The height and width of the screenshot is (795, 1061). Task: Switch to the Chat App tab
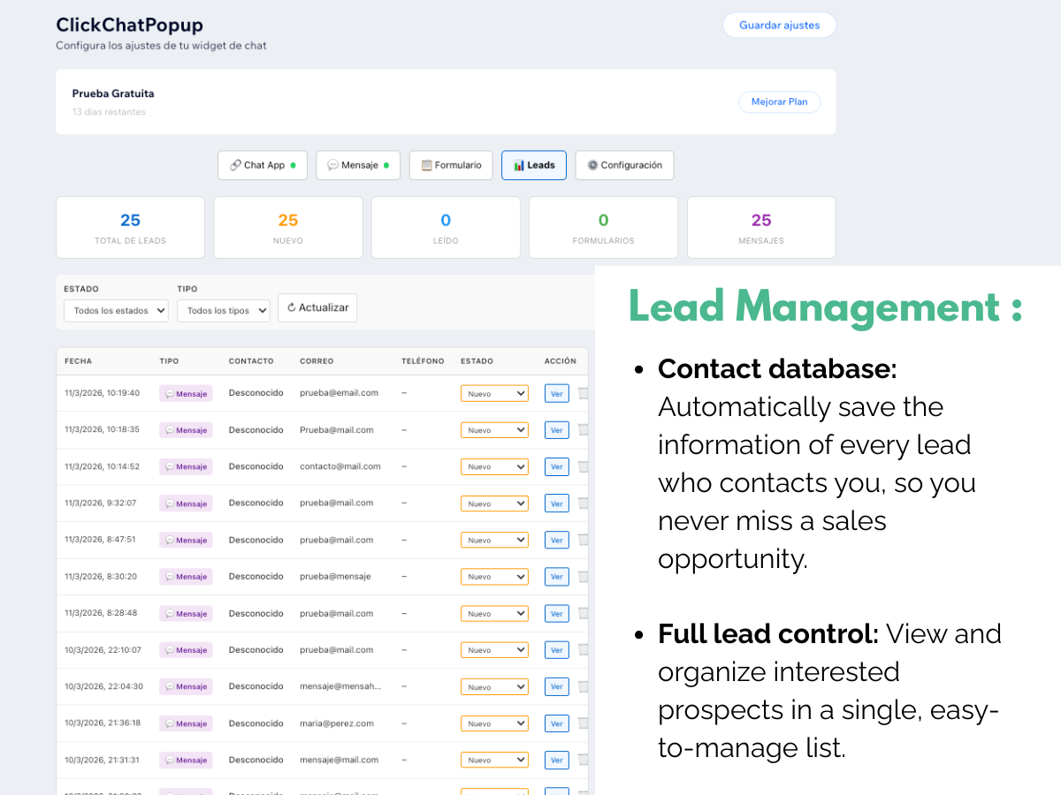tap(263, 165)
